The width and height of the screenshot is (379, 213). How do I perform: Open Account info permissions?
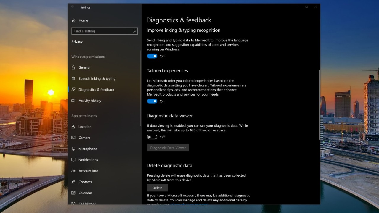coord(104,171)
